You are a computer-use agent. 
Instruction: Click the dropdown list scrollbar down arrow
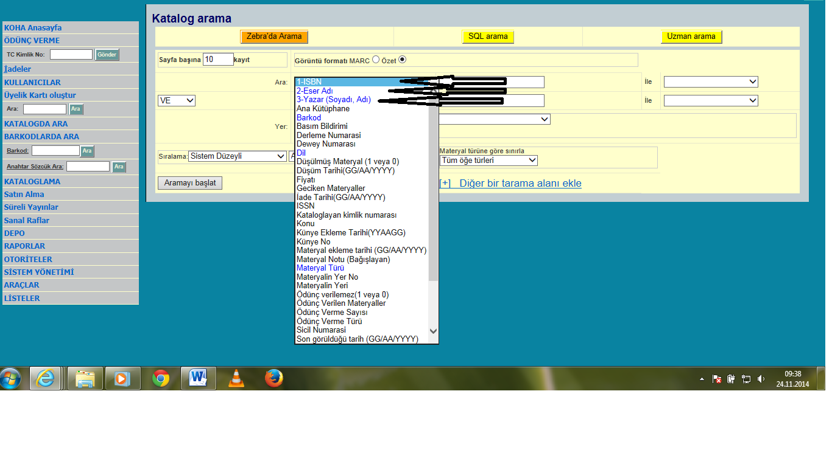[434, 331]
